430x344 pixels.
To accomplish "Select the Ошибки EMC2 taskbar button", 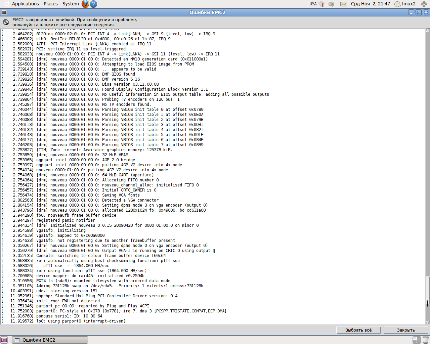I will tap(50, 340).
